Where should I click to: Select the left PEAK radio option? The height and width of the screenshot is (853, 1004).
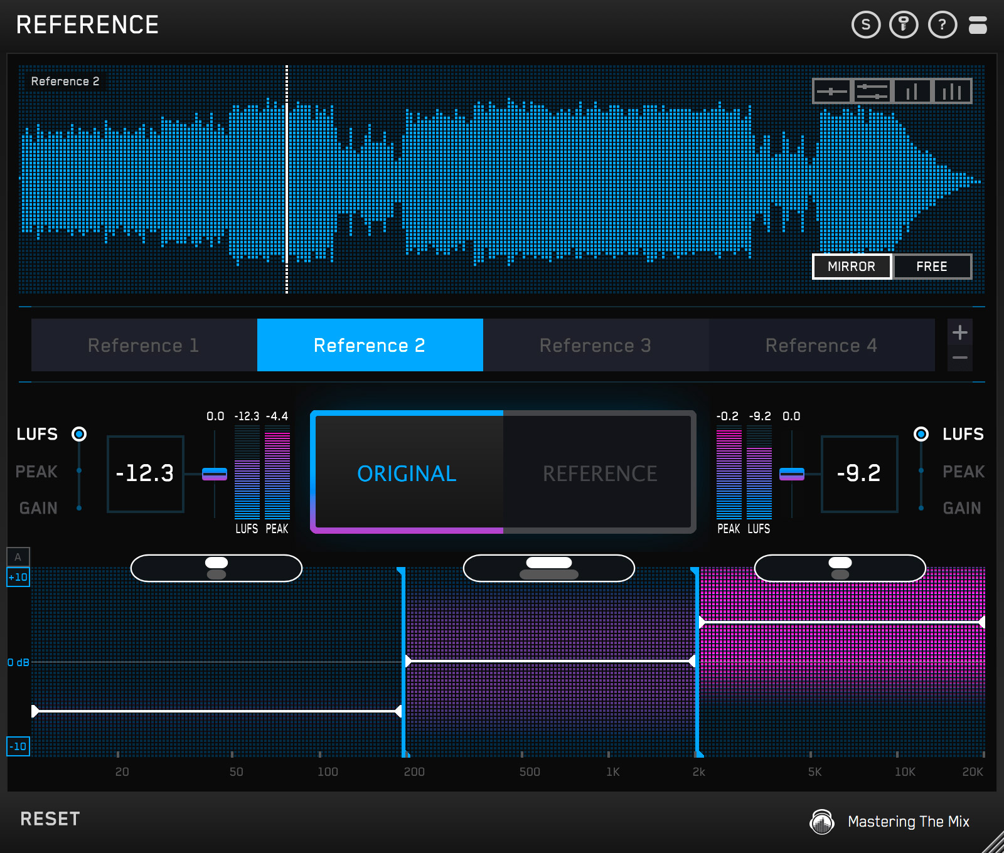tap(79, 470)
